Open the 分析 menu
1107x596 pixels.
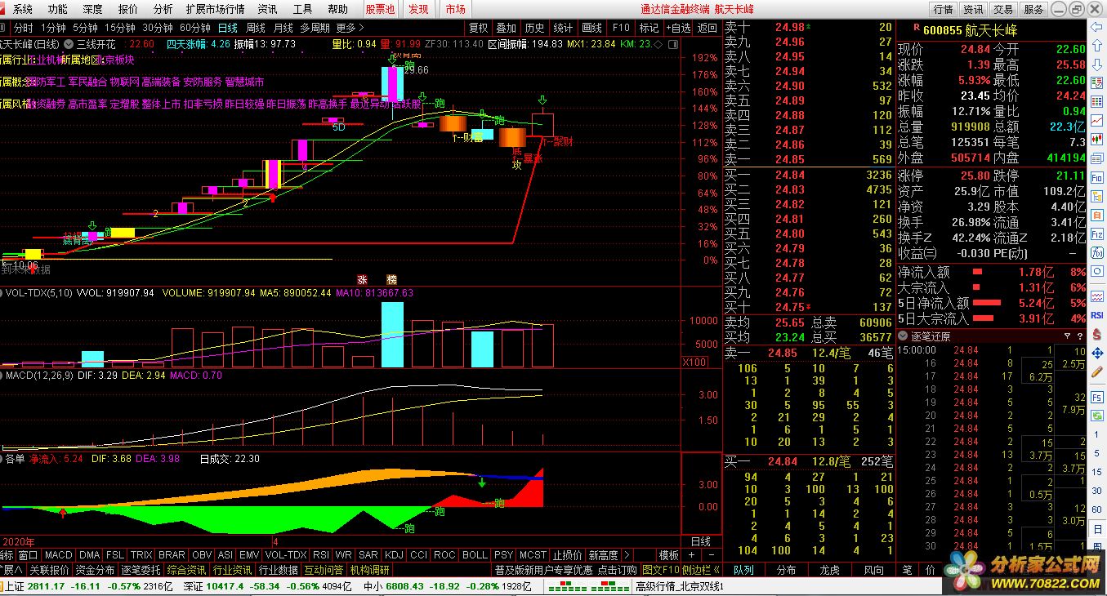coord(163,9)
